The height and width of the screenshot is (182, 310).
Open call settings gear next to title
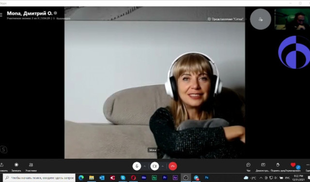pos(55,13)
